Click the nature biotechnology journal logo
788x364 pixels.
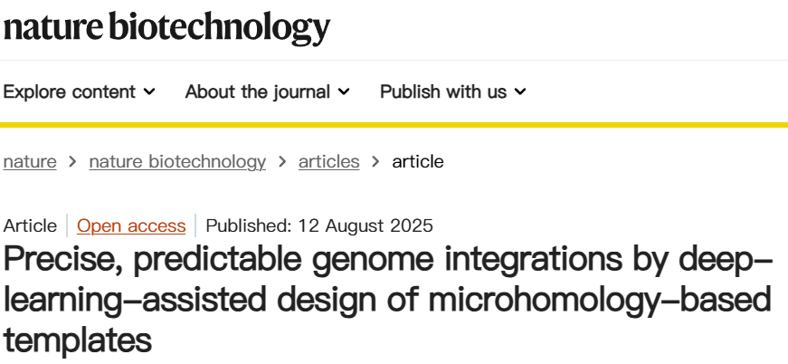click(166, 28)
